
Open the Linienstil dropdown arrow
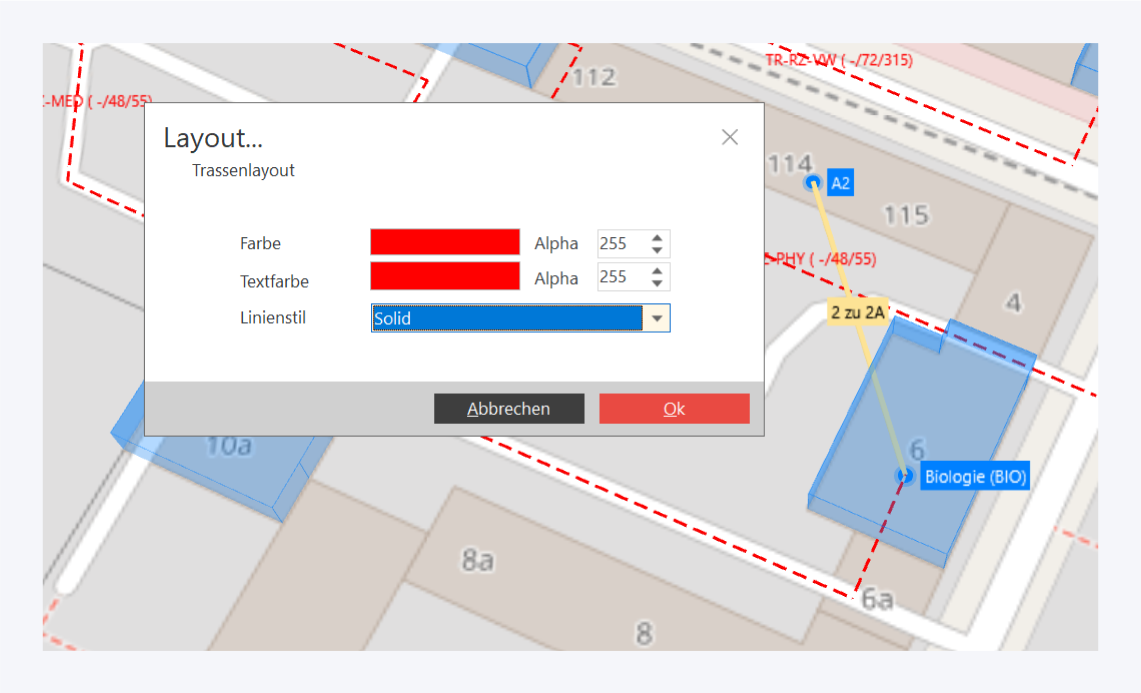point(656,318)
